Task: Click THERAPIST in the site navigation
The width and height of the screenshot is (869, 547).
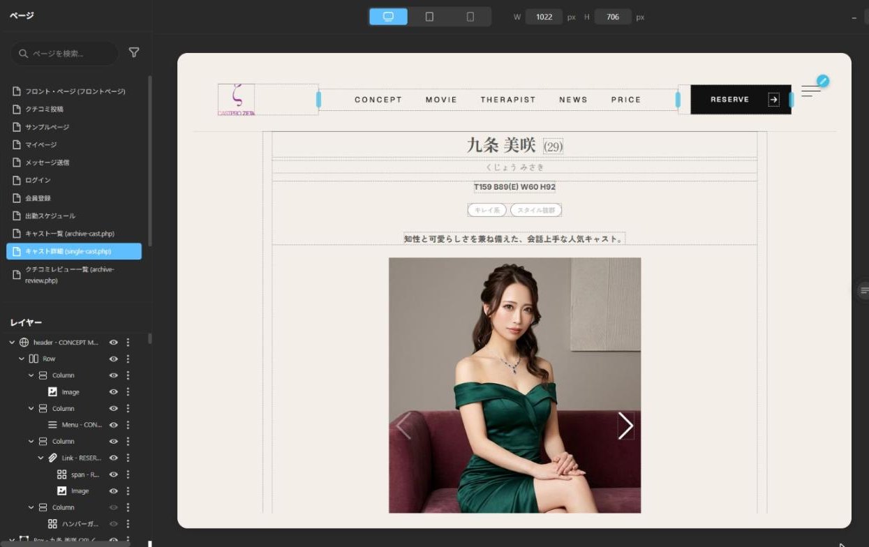Action: click(508, 100)
